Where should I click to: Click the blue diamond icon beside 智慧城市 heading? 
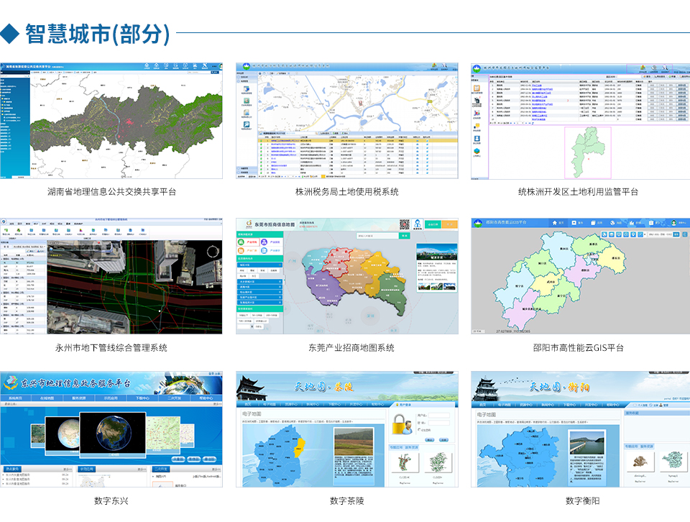click(11, 32)
